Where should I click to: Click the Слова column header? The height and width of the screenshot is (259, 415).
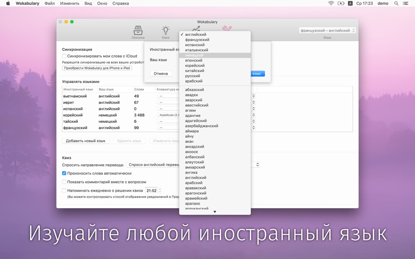click(x=144, y=89)
